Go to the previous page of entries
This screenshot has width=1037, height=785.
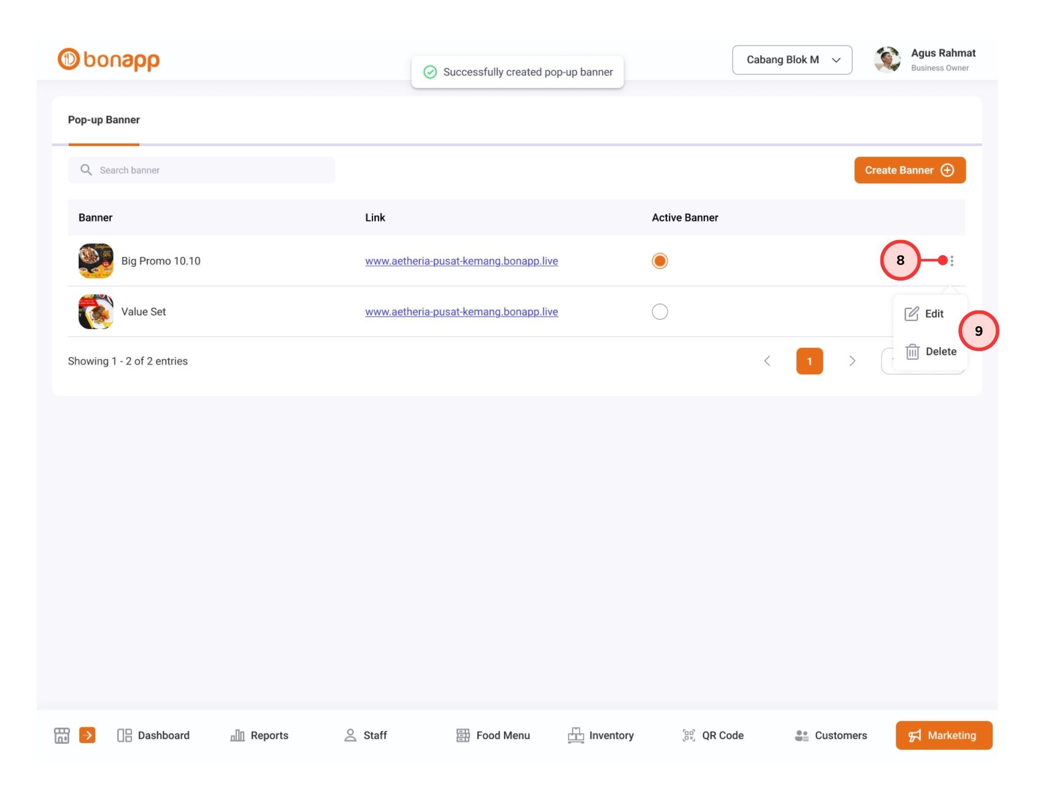pos(767,361)
